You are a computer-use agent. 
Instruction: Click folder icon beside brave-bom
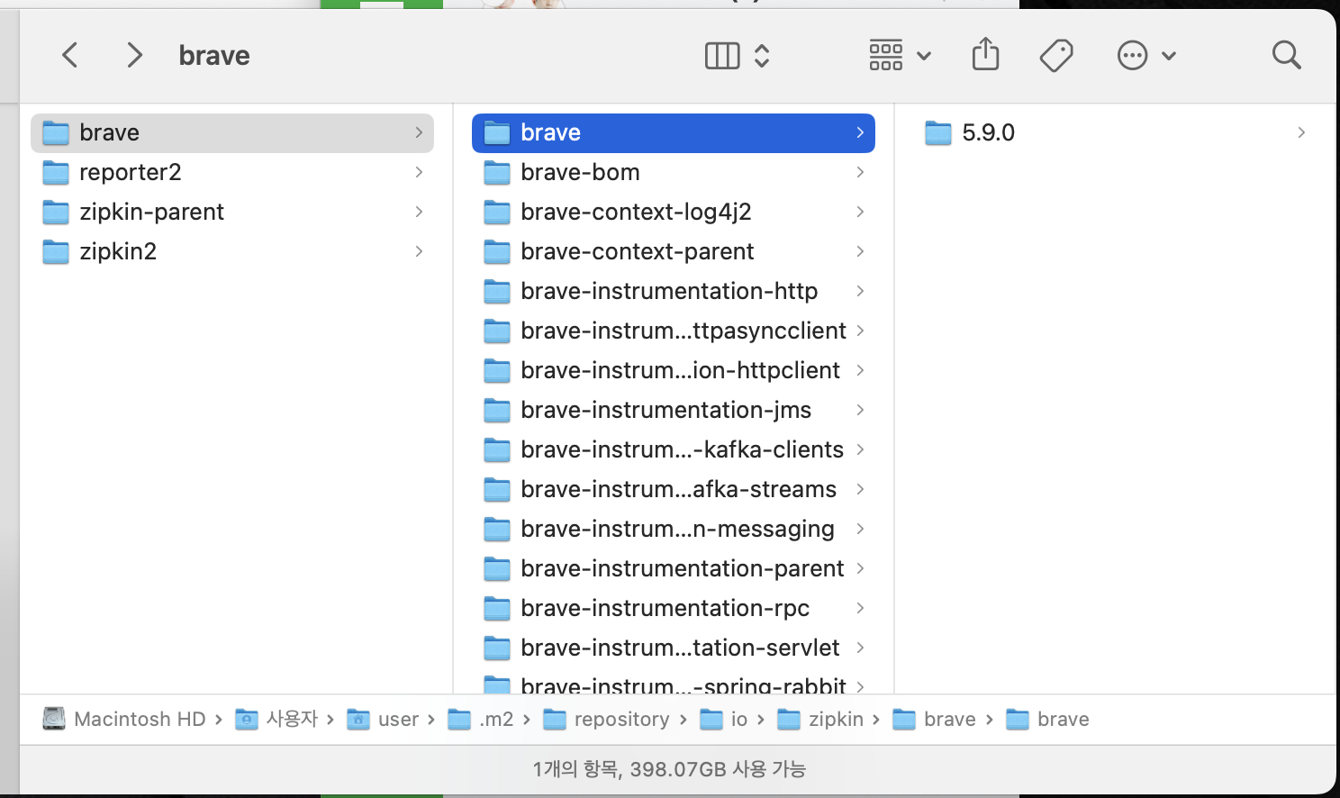497,173
